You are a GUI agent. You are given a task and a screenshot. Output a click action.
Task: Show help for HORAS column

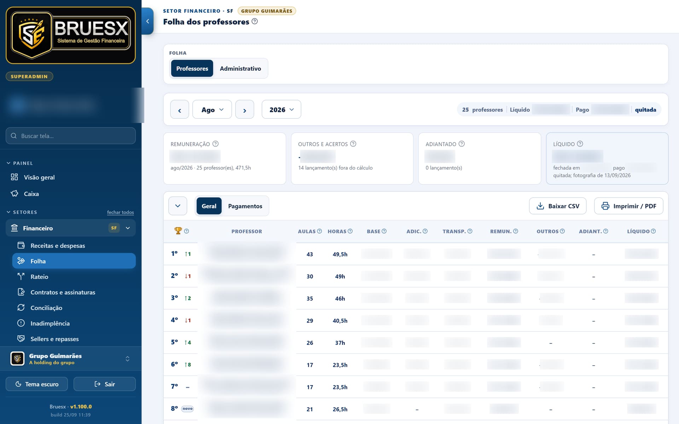click(350, 231)
